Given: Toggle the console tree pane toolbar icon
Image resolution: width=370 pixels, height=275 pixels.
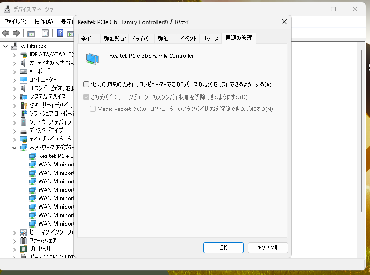Looking at the screenshot, I should click(x=31, y=33).
